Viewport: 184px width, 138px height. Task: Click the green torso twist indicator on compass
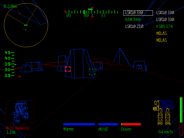click(x=90, y=9)
